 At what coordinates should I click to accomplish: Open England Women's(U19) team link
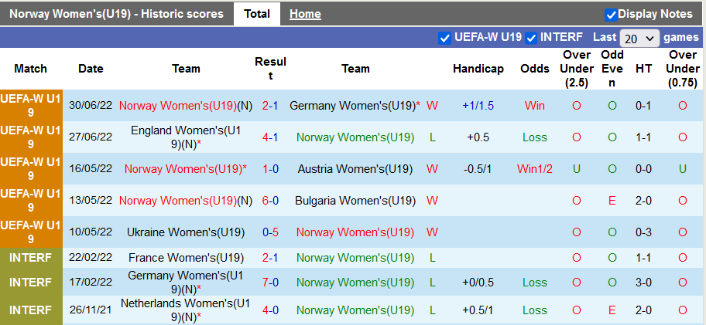click(x=187, y=137)
